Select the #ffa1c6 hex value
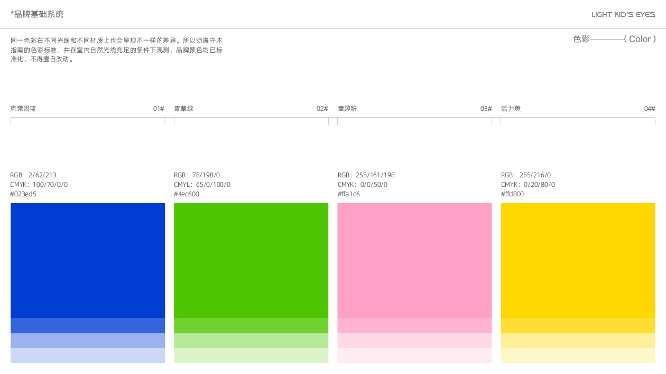Screen dimensions: 666x374 [349, 194]
